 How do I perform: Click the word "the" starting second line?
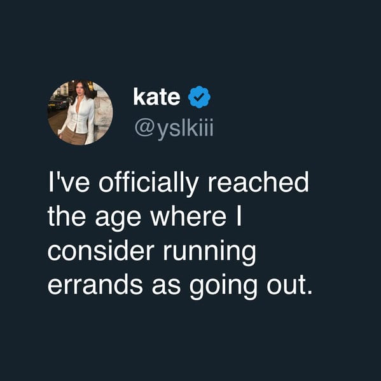(67, 216)
